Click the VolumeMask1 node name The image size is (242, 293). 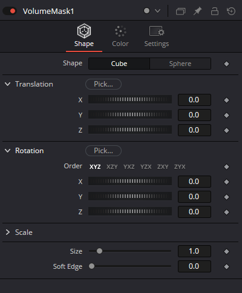tap(48, 11)
